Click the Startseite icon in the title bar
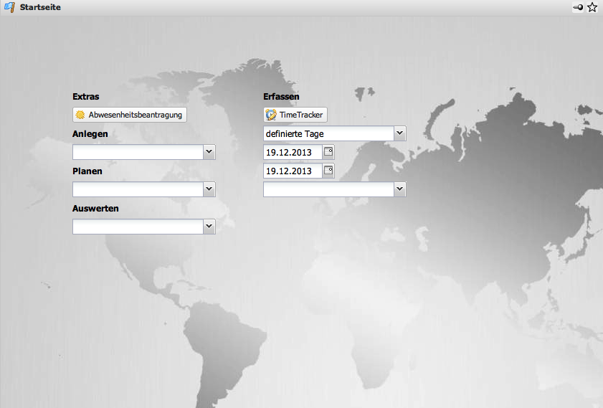 click(9, 7)
